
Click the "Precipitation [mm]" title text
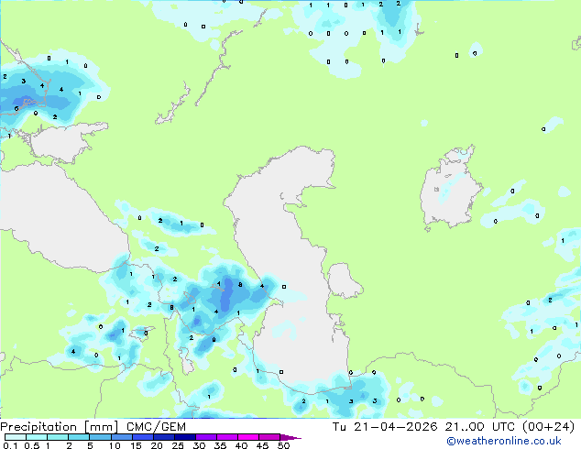[60, 427]
